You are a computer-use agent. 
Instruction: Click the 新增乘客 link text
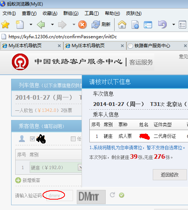pos(31,180)
